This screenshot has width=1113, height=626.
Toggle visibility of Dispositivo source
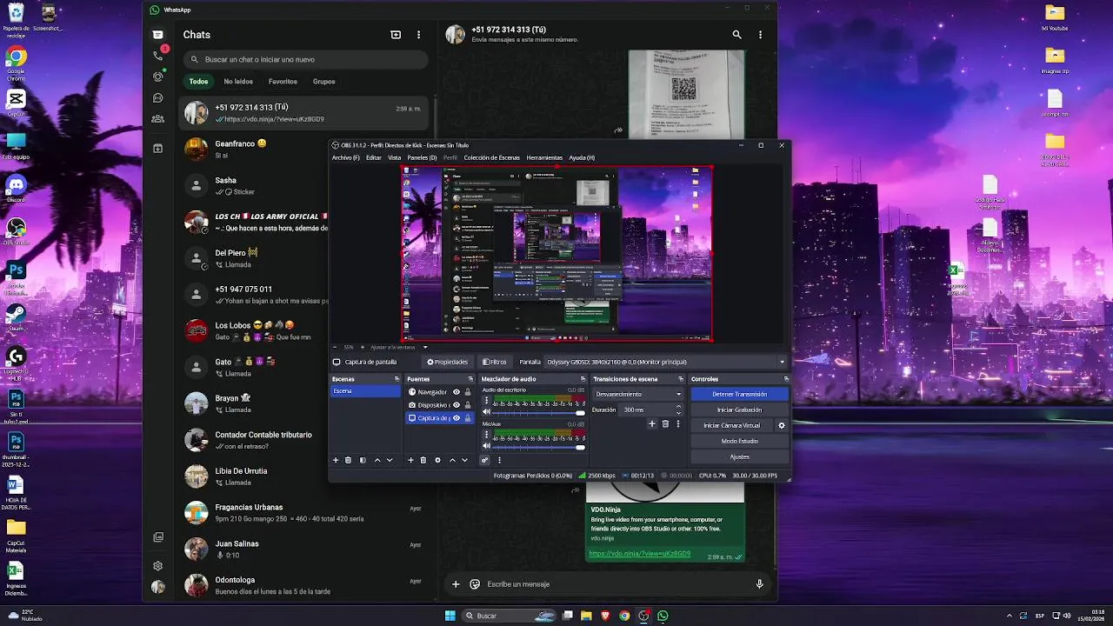(457, 405)
